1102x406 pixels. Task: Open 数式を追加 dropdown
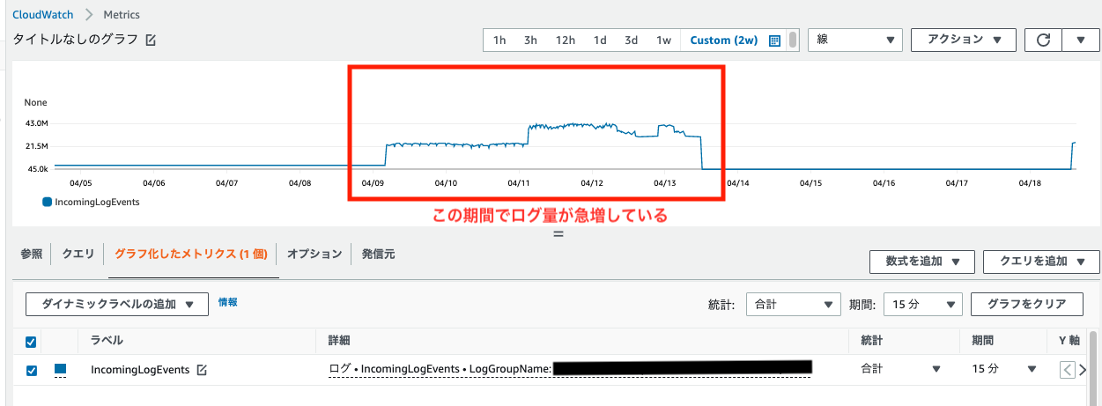click(921, 262)
